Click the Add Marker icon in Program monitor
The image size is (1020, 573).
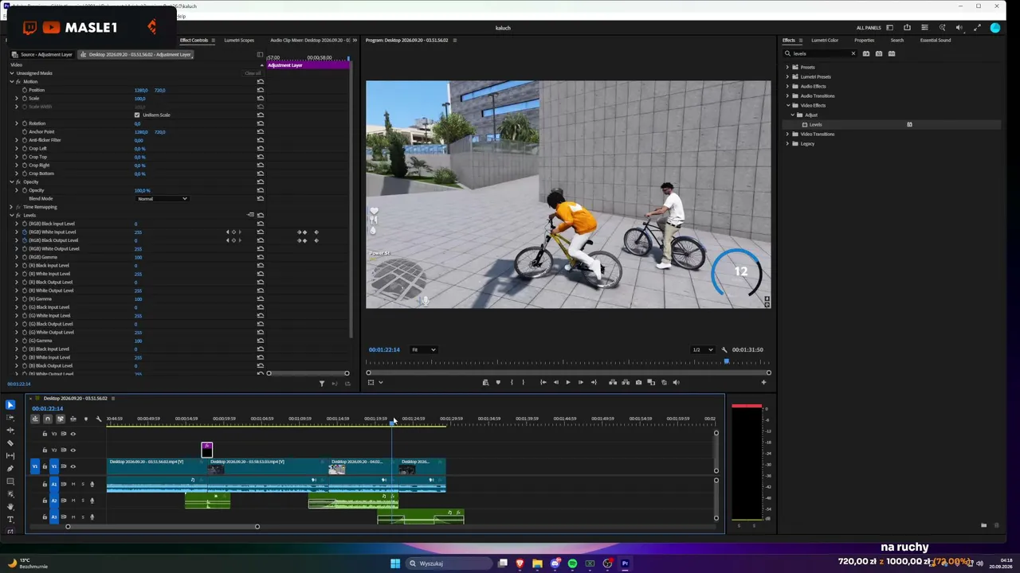tap(498, 382)
